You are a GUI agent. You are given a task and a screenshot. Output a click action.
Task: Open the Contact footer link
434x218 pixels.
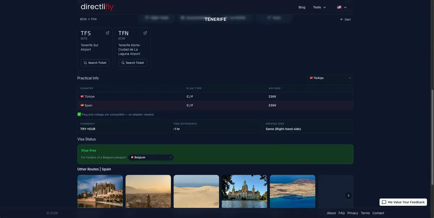point(378,213)
